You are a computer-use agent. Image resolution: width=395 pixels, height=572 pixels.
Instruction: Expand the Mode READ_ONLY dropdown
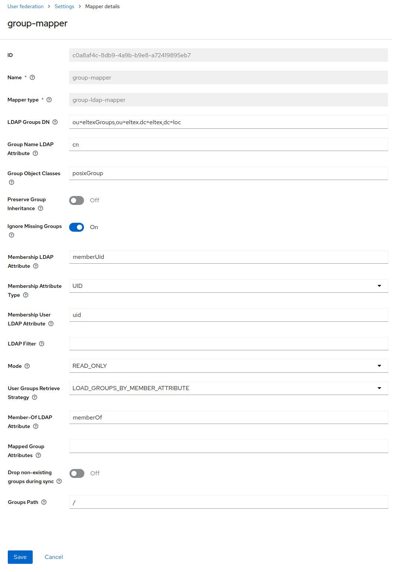tap(229, 366)
